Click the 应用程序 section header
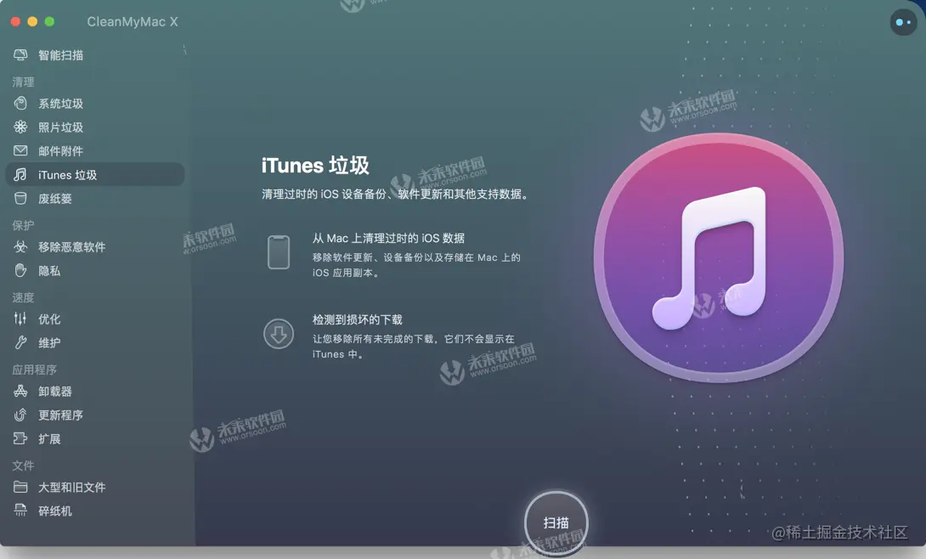The height and width of the screenshot is (559, 926). coord(34,370)
